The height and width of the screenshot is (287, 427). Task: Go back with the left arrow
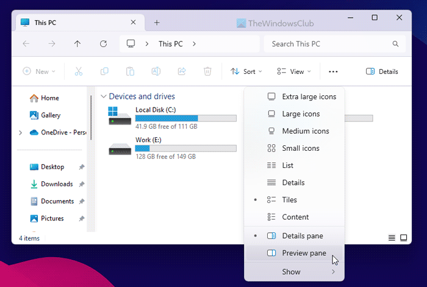coord(26,43)
